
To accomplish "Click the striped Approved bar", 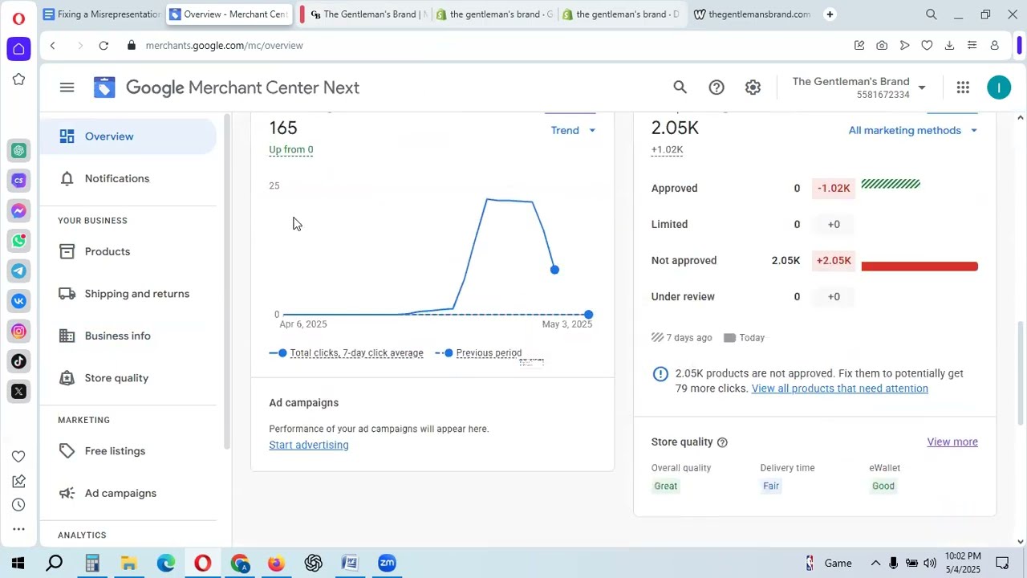I will pos(891,185).
